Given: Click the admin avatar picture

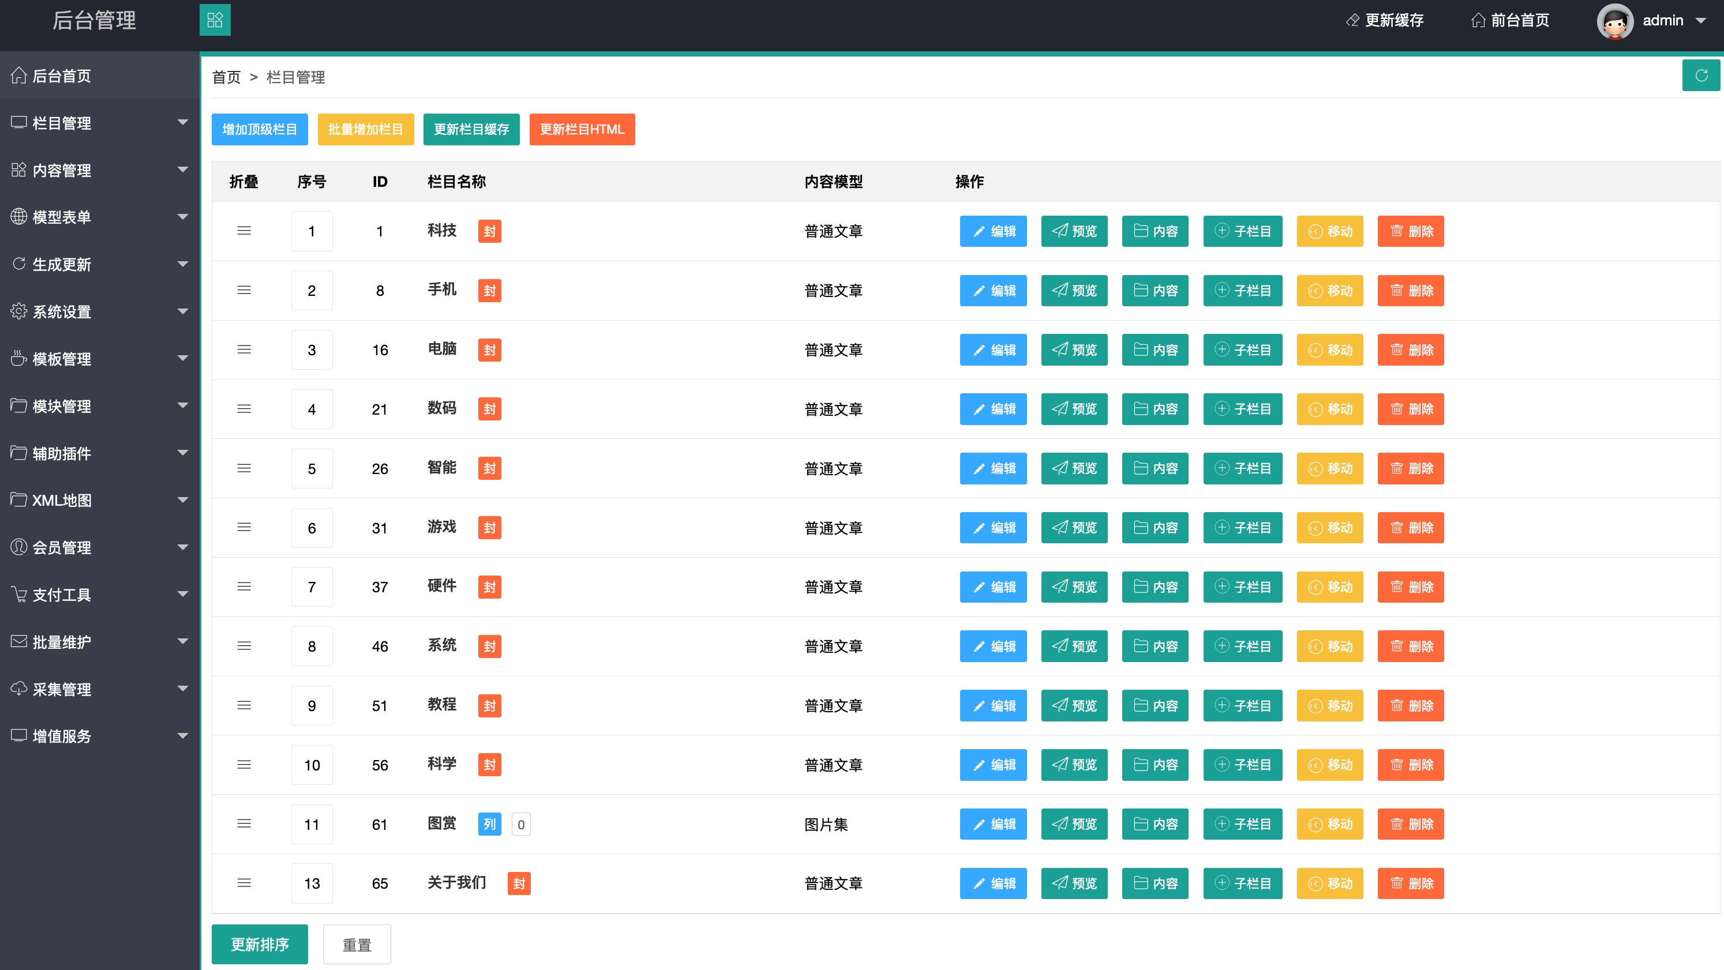Looking at the screenshot, I should pyautogui.click(x=1614, y=21).
